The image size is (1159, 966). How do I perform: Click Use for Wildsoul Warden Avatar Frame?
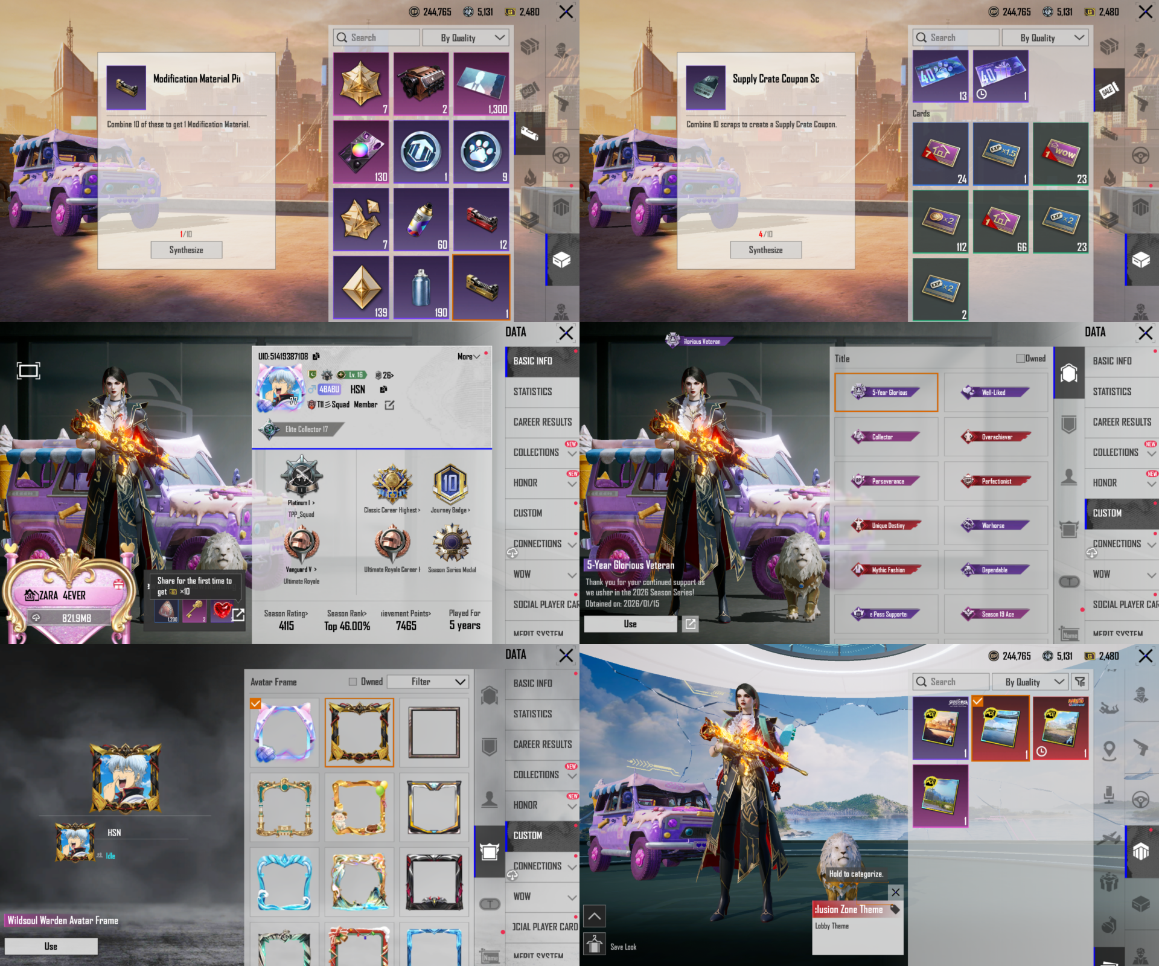[x=51, y=946]
